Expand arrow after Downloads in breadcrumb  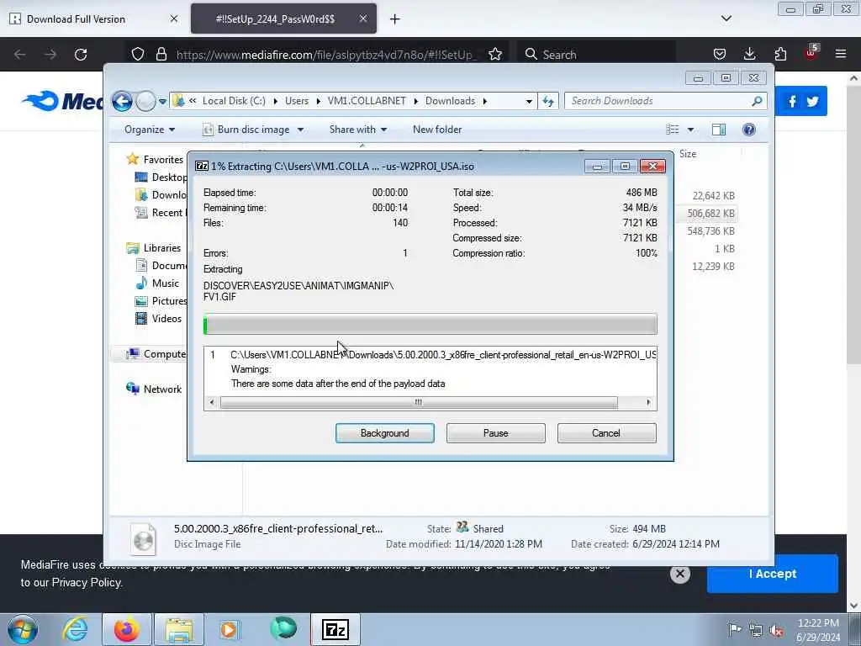[x=485, y=101]
